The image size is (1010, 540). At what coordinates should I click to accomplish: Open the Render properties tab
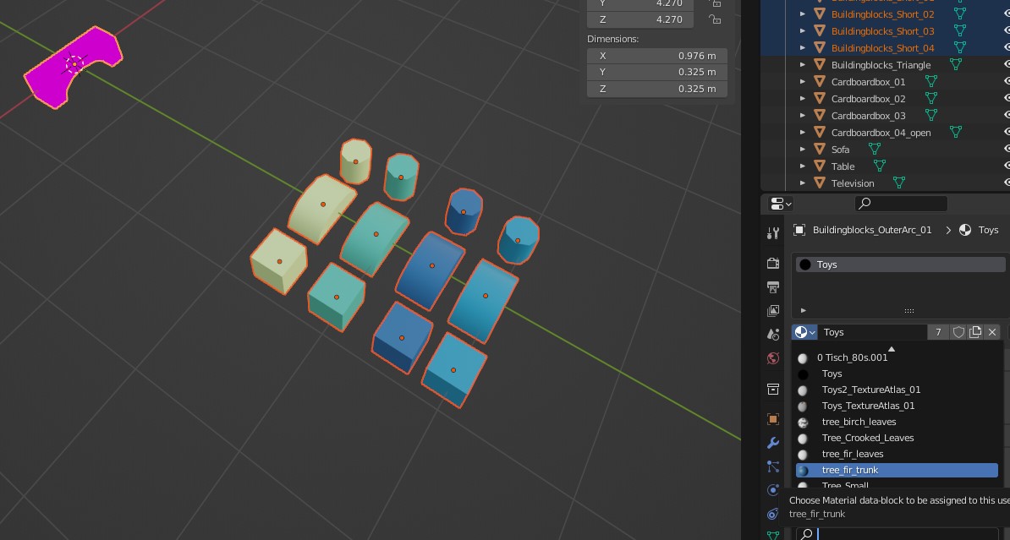click(x=773, y=264)
